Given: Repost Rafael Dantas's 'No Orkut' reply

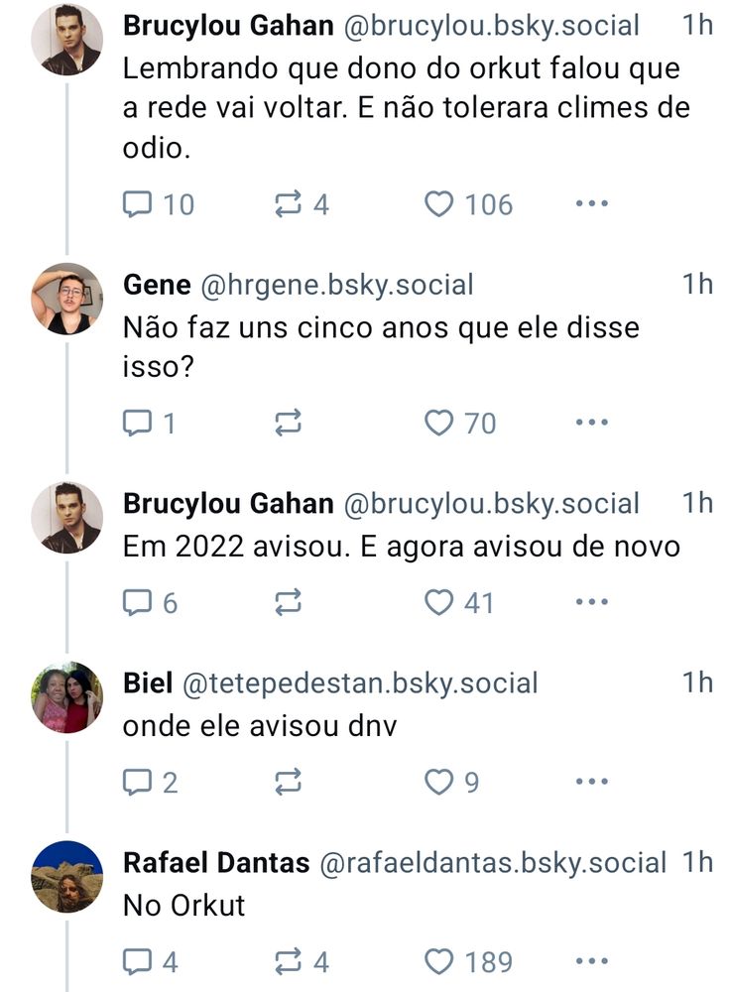Looking at the screenshot, I should coord(288,961).
